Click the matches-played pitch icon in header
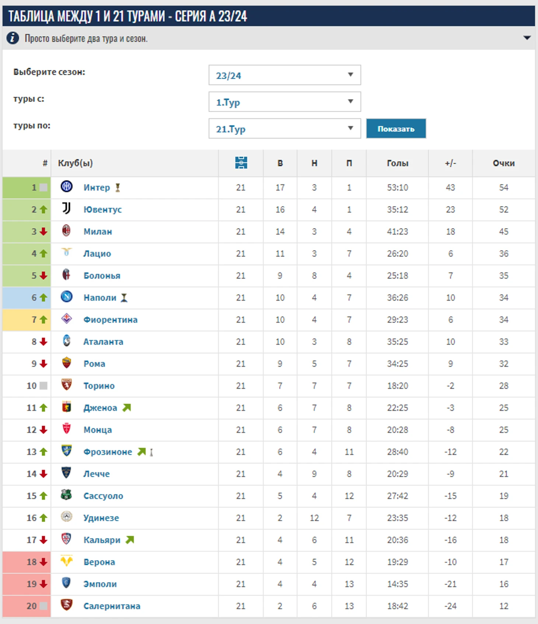538x624 pixels. [x=241, y=163]
